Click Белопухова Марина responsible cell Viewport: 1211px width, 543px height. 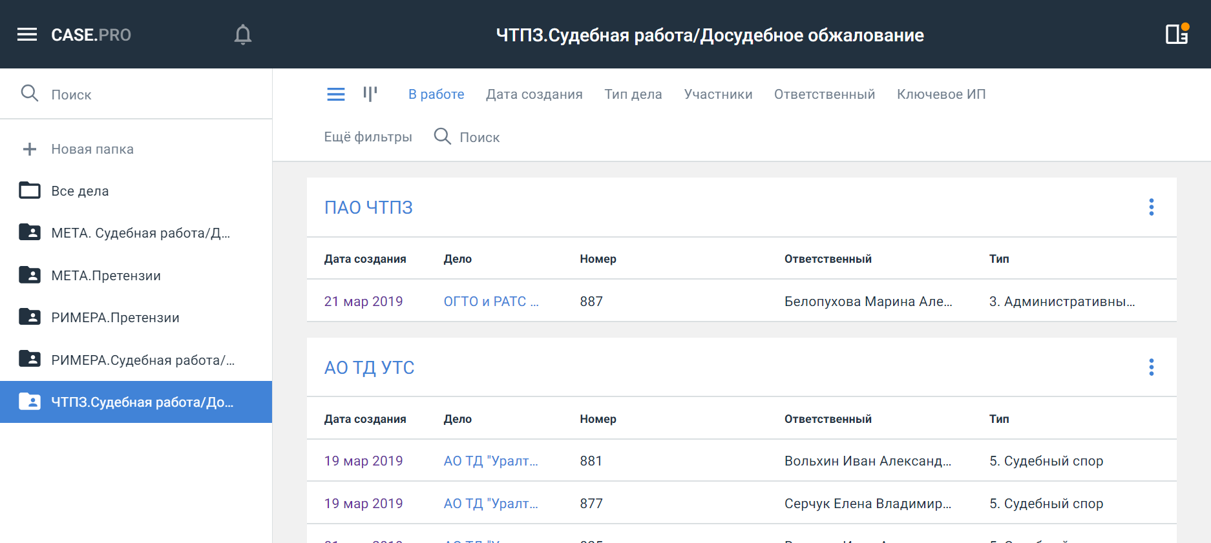click(869, 302)
